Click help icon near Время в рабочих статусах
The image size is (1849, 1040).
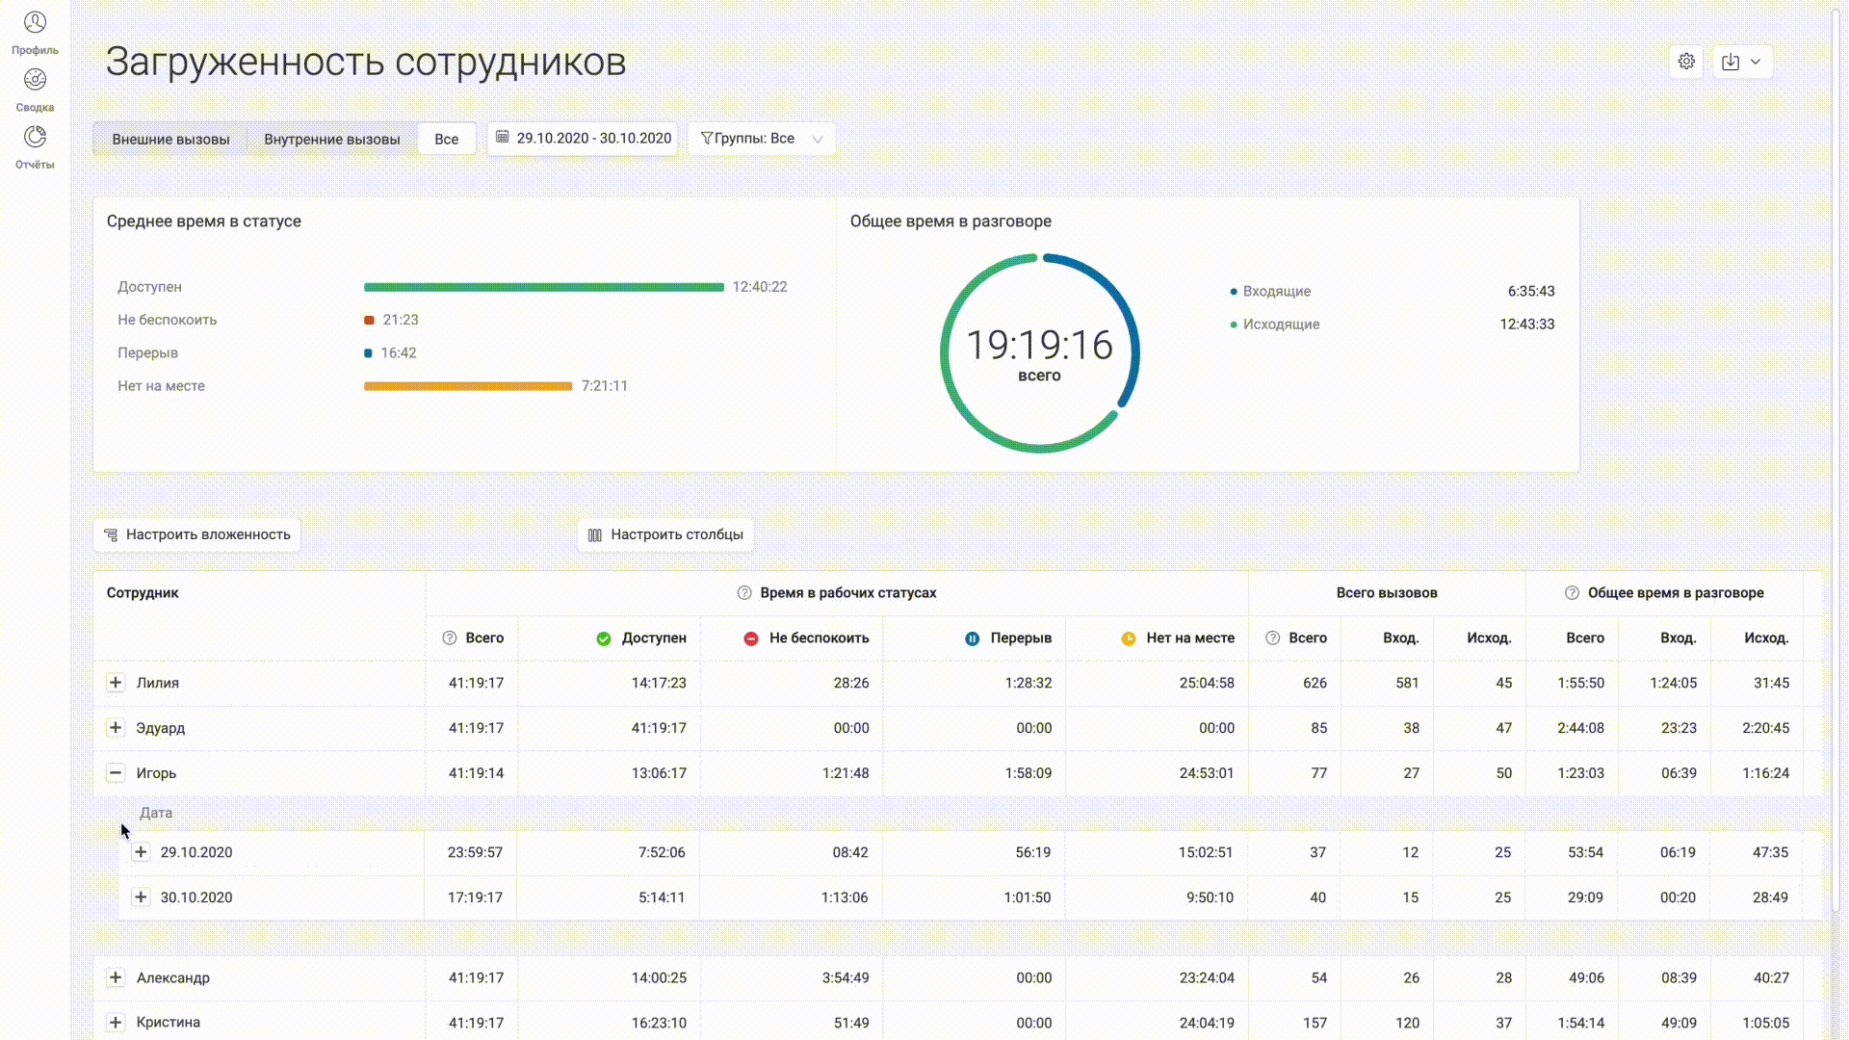pos(744,593)
